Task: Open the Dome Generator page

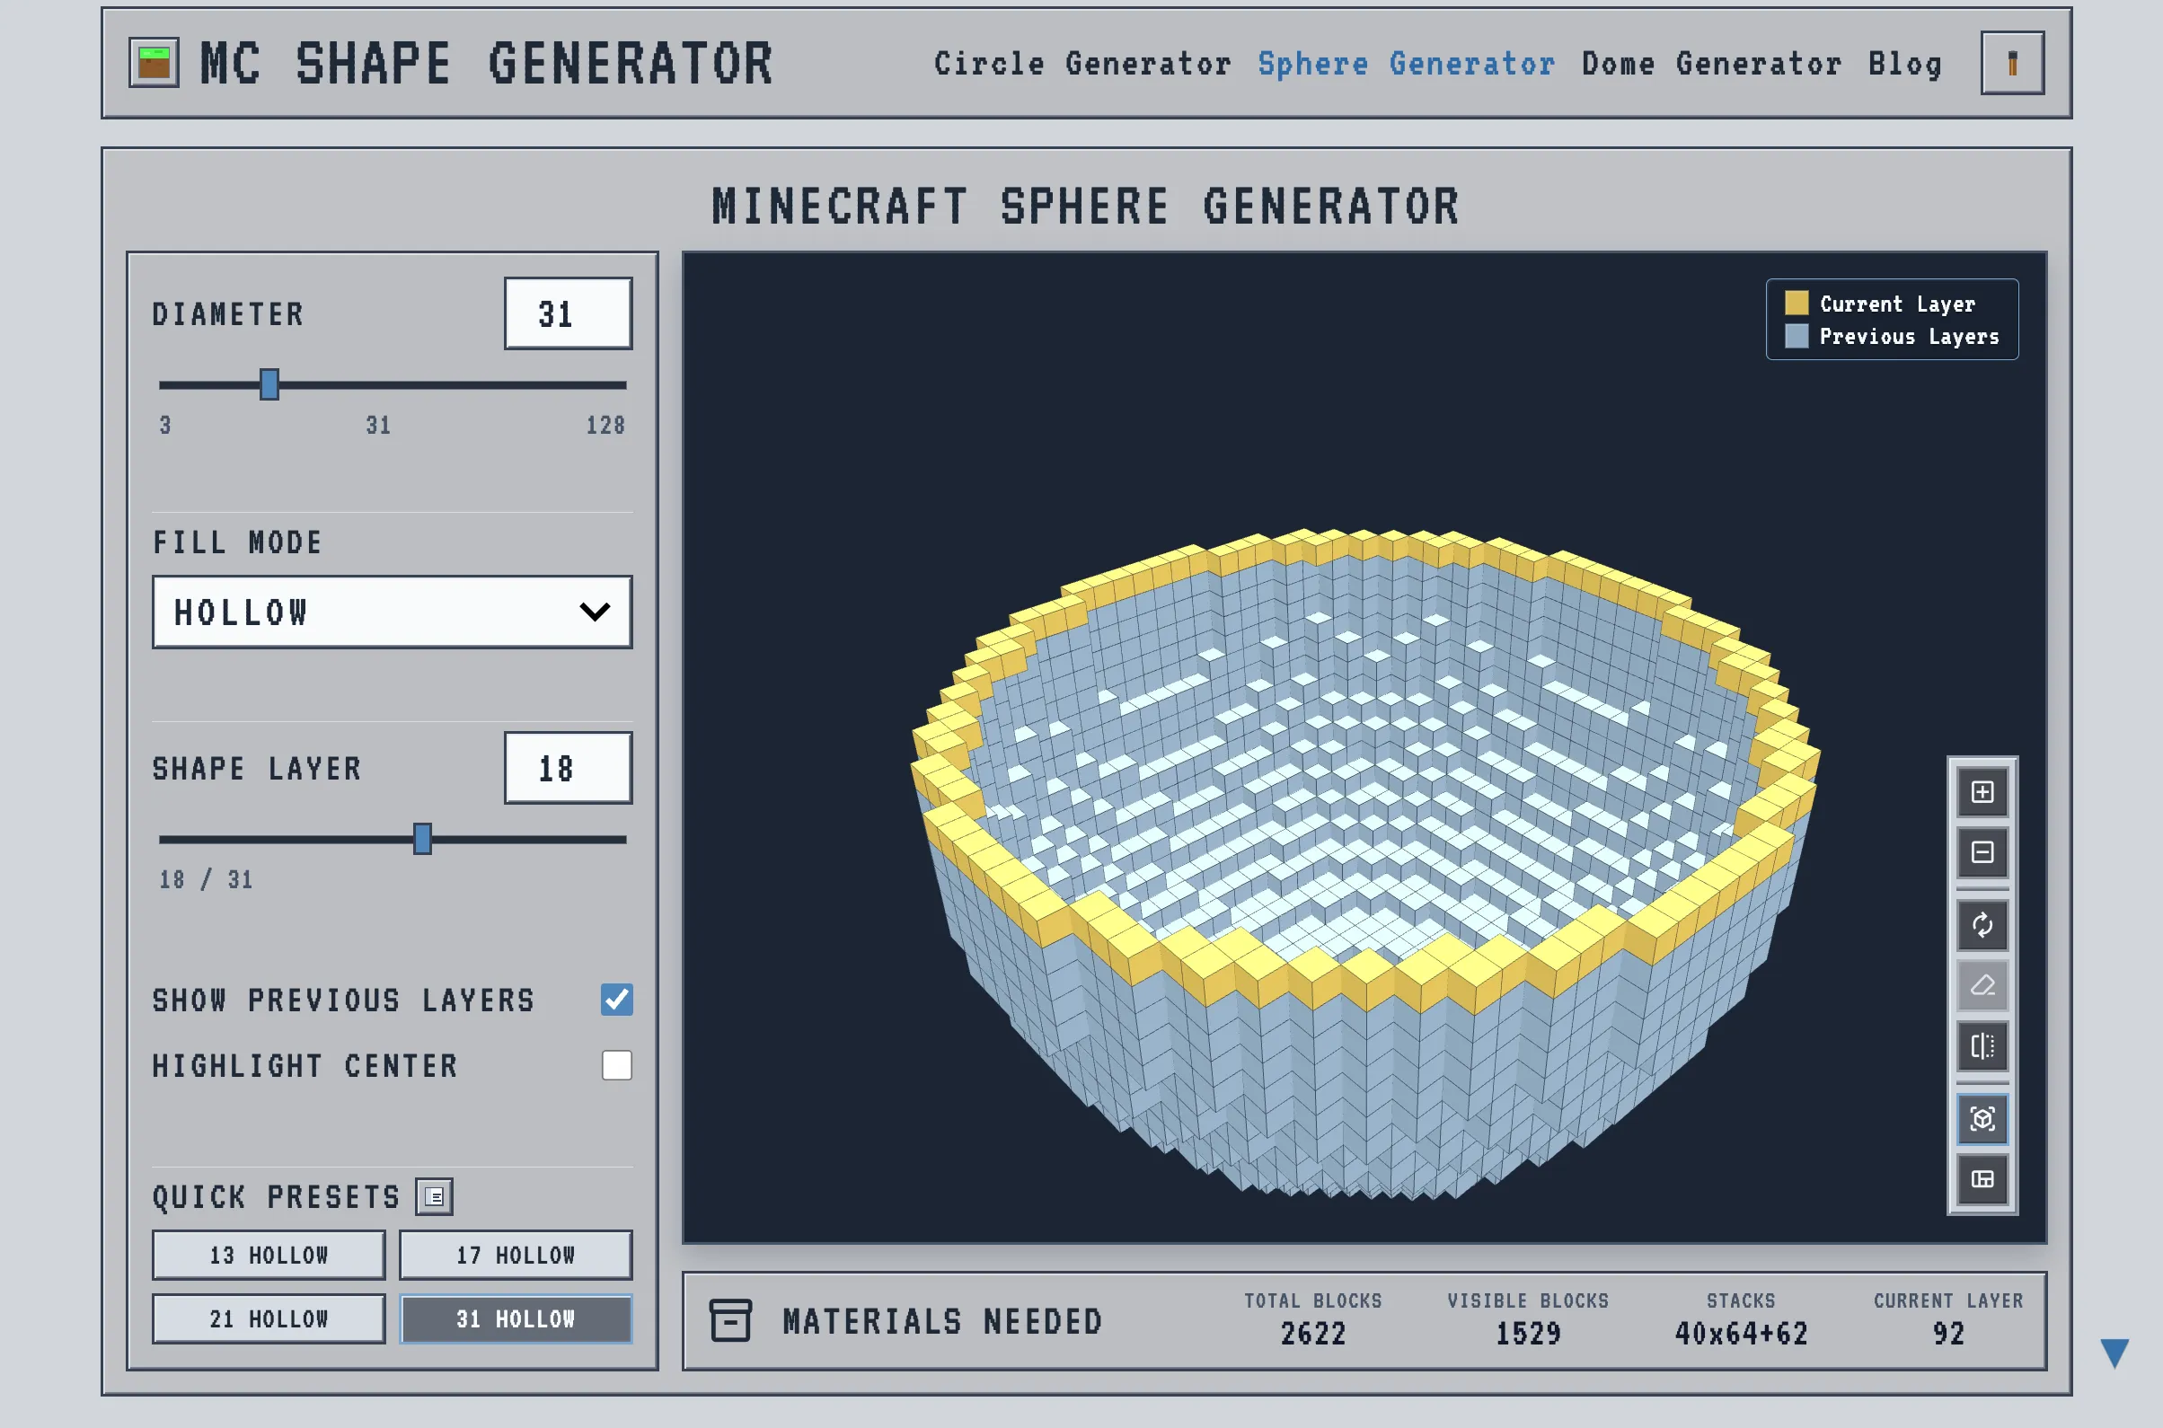Action: tap(1711, 64)
